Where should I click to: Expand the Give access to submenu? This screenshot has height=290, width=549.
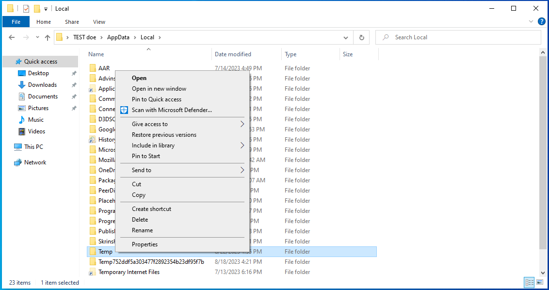tap(182, 124)
